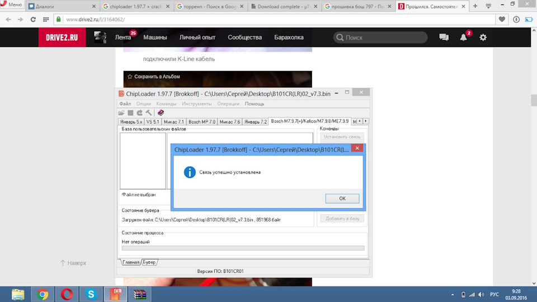
Task: Click the blue information icon in dialog
Action: [x=190, y=172]
